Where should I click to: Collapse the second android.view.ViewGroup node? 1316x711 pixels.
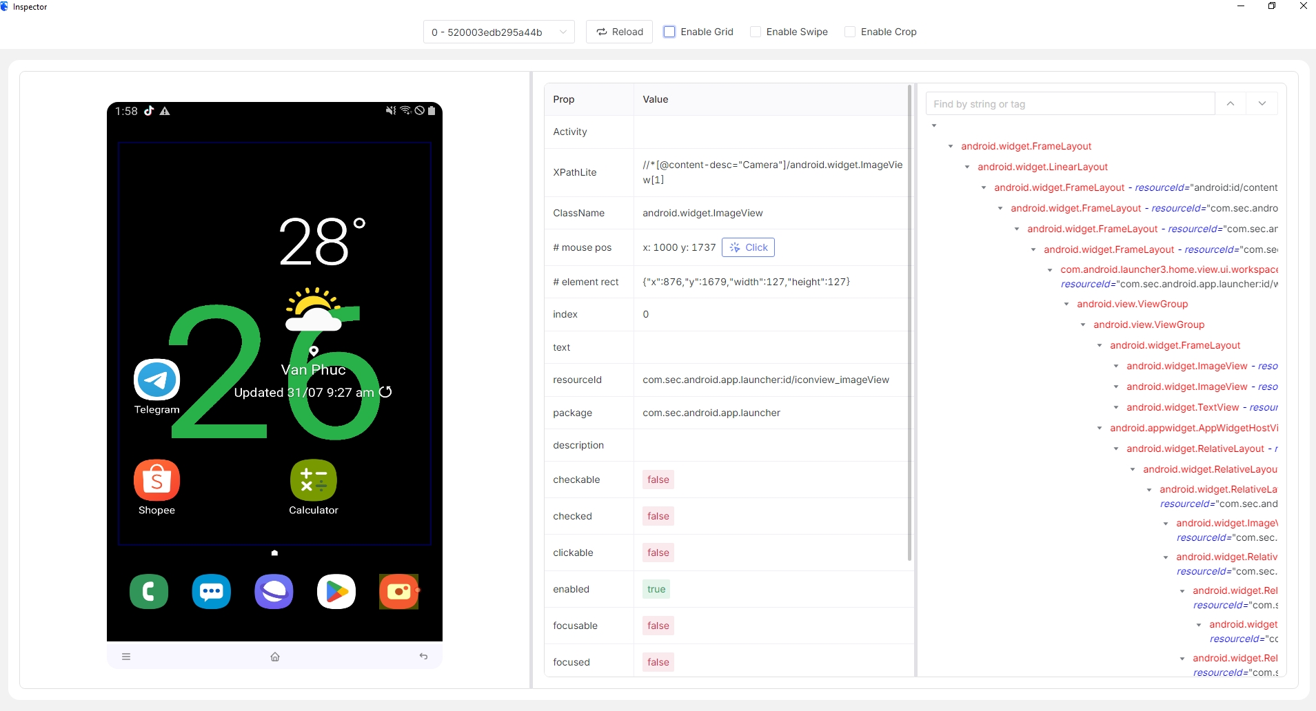(1083, 324)
